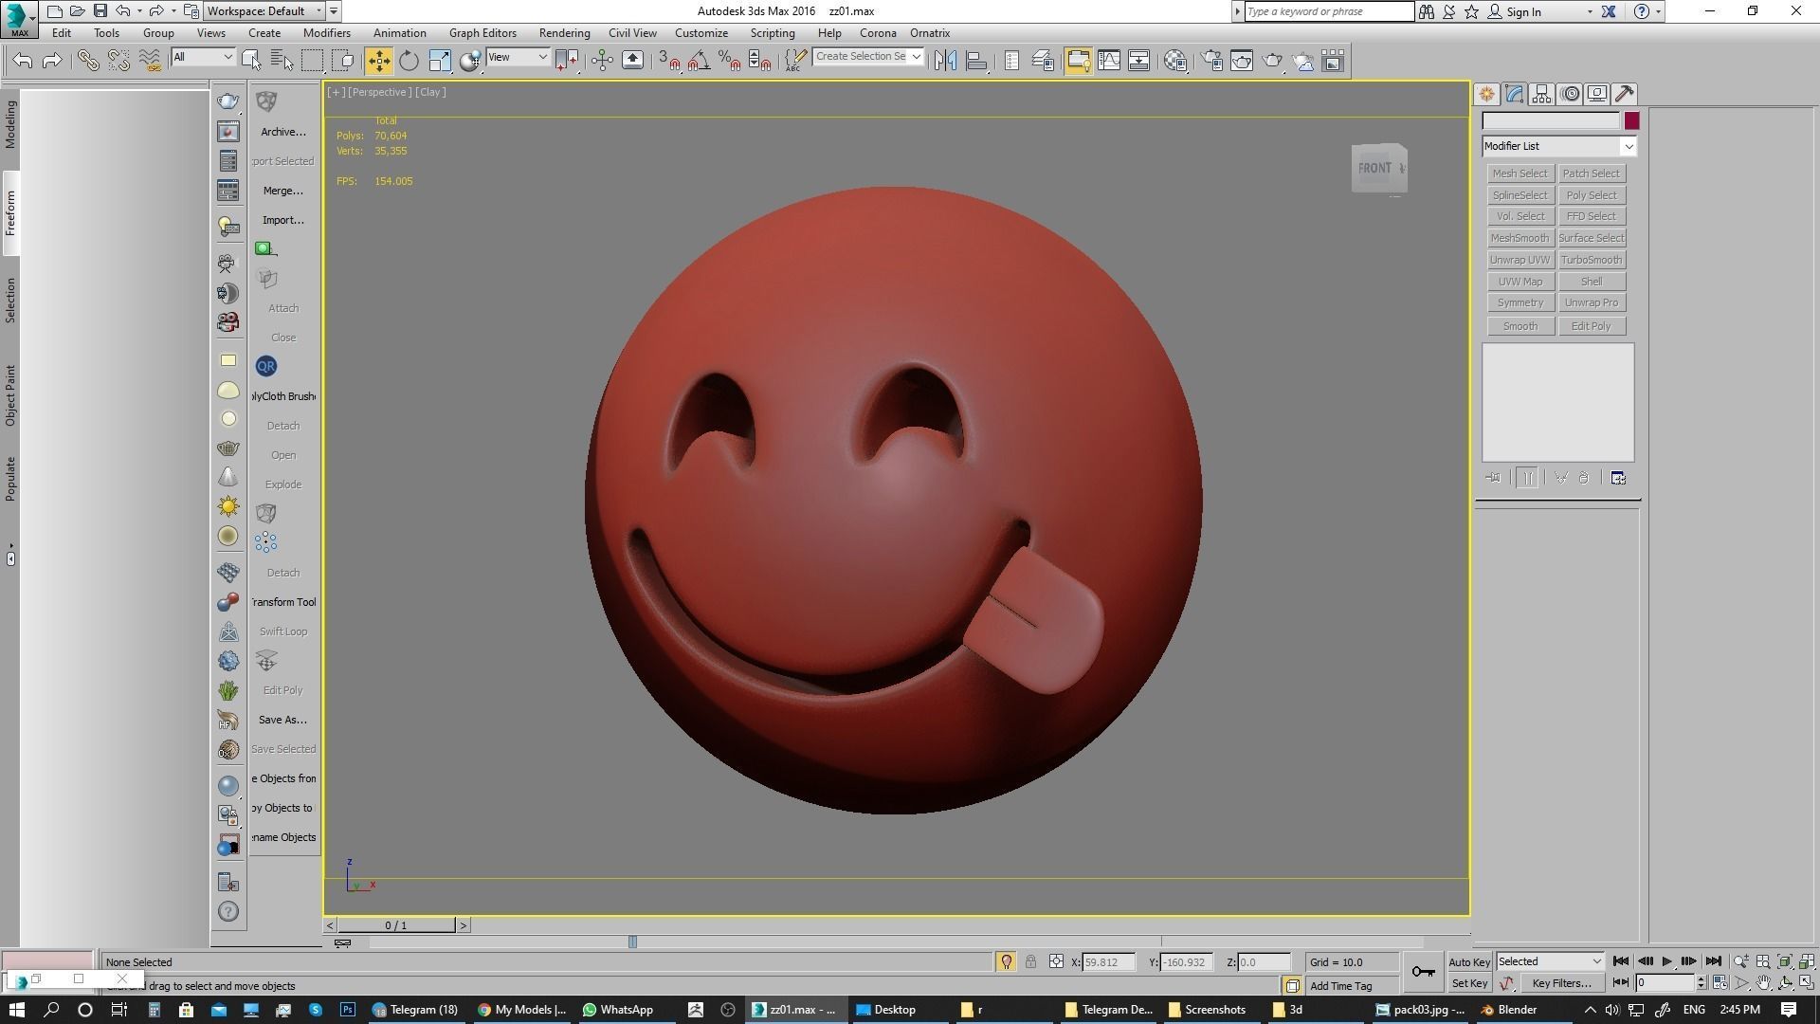
Task: Switch to Freeform ribbon tab
Action: 10,213
